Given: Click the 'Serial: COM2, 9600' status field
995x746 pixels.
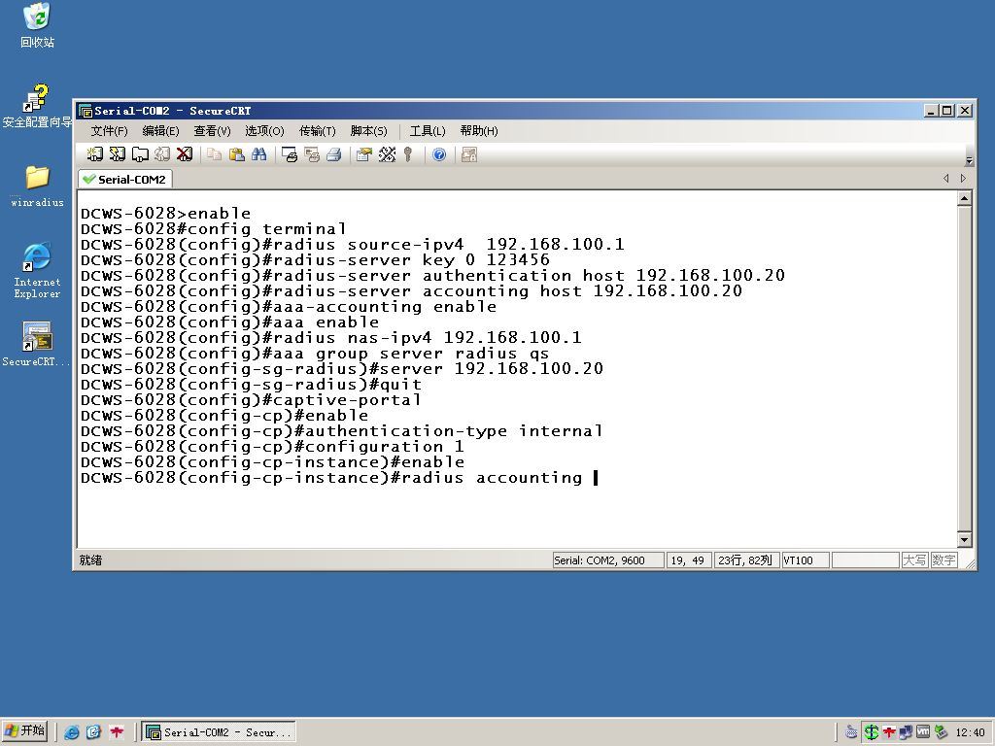Looking at the screenshot, I should tap(608, 560).
